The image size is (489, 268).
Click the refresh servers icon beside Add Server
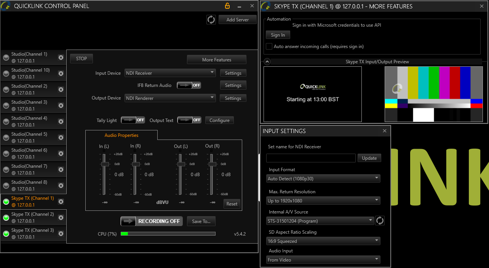(x=211, y=20)
